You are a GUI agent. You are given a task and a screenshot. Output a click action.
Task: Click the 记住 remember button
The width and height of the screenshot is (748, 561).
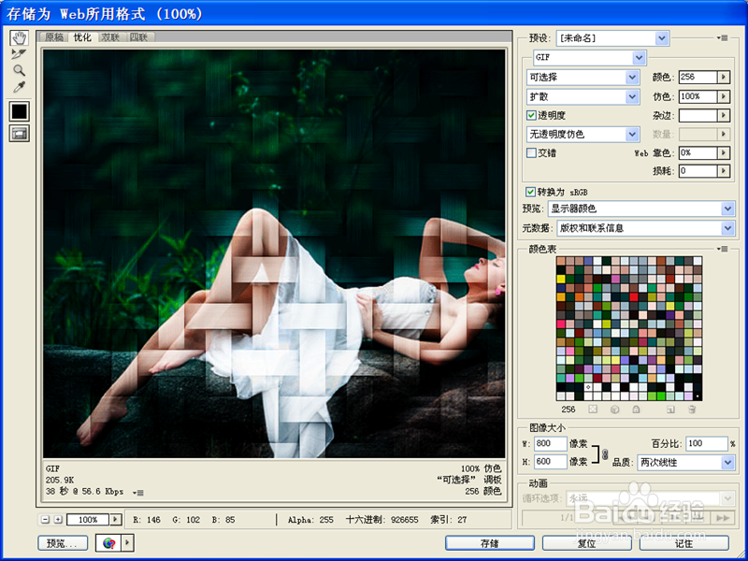[x=683, y=543]
